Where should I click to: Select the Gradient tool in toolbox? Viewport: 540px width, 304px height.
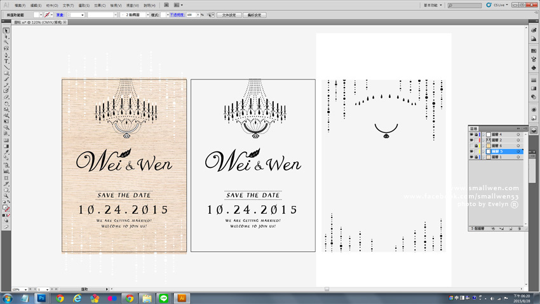coord(6,146)
